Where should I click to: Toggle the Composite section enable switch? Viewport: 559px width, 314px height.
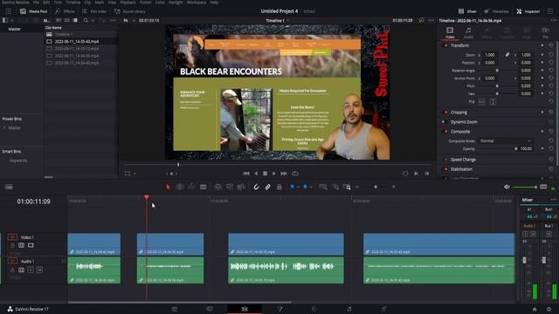coord(445,132)
